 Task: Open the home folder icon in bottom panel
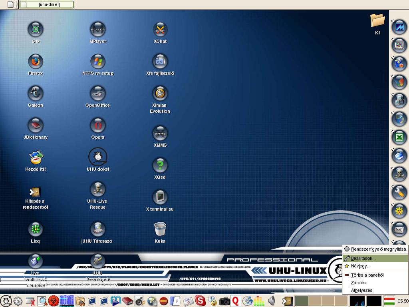pyautogui.click(x=80, y=301)
